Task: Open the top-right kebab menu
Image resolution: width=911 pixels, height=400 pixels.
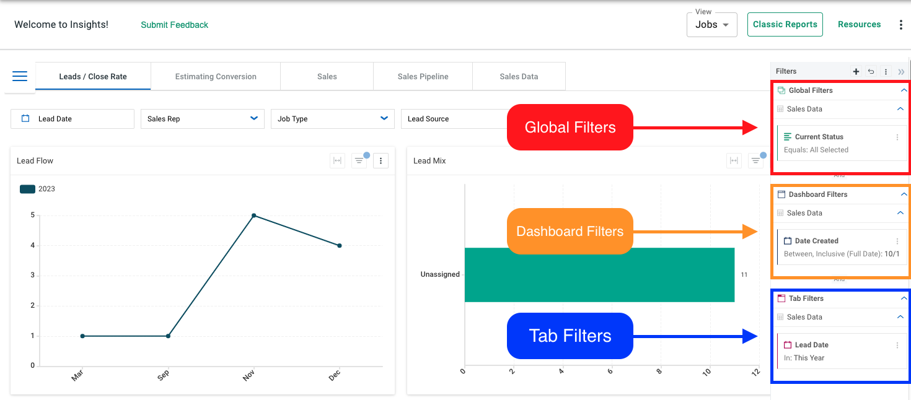Action: tap(900, 25)
